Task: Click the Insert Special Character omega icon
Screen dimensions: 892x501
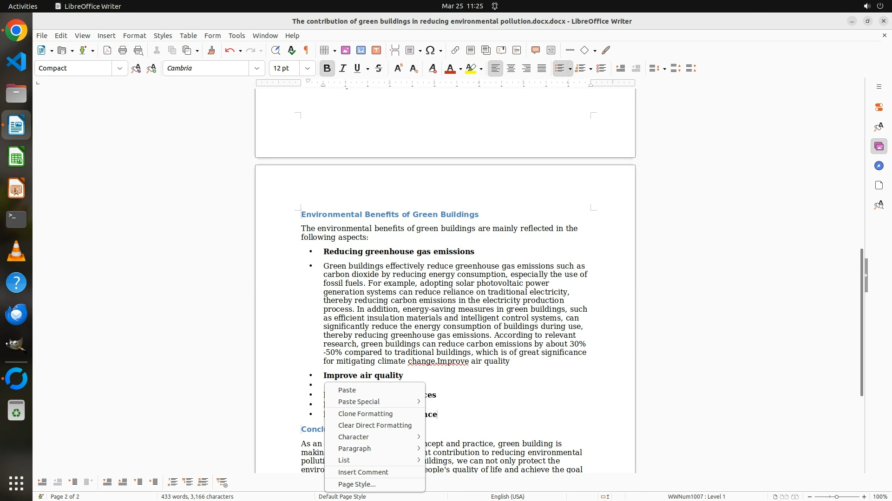Action: coord(430,50)
